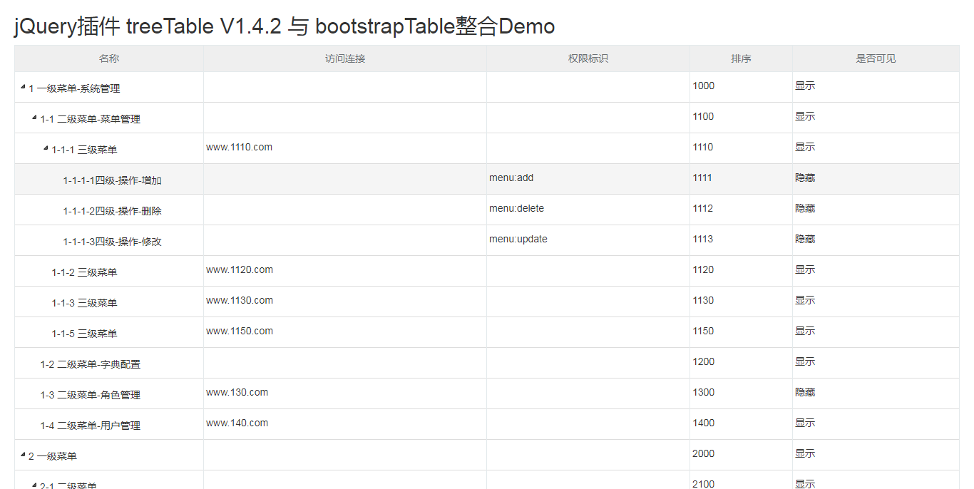Click the sort value 1130

coord(703,300)
